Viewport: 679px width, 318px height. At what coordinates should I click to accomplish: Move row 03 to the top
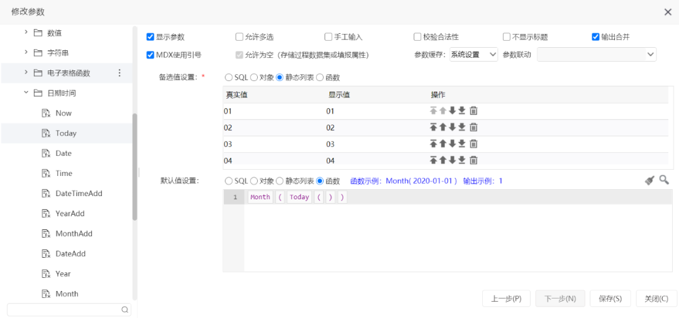[x=433, y=144]
